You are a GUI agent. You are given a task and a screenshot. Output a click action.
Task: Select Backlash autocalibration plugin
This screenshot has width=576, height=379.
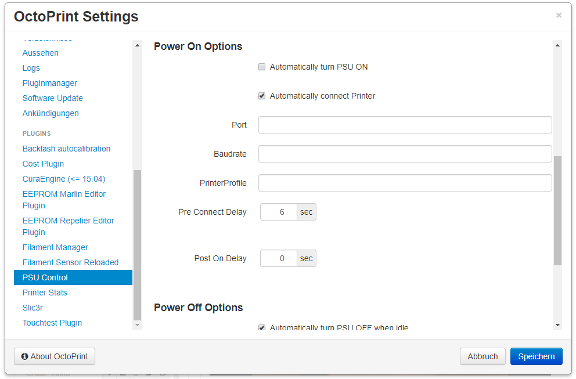[x=67, y=149]
